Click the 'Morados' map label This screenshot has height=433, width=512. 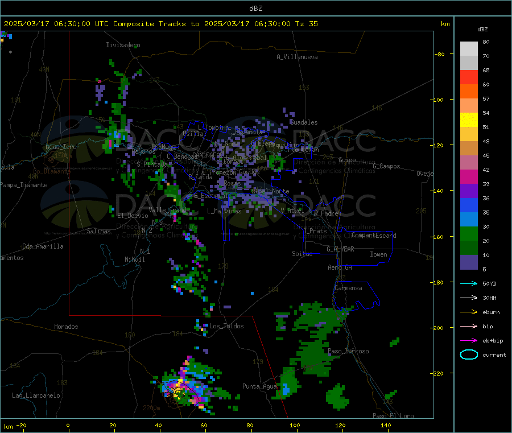tap(66, 327)
